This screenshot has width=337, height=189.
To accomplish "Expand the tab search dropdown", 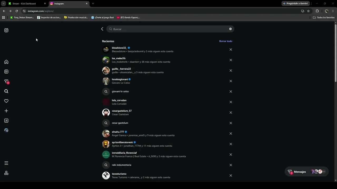I will (3, 4).
